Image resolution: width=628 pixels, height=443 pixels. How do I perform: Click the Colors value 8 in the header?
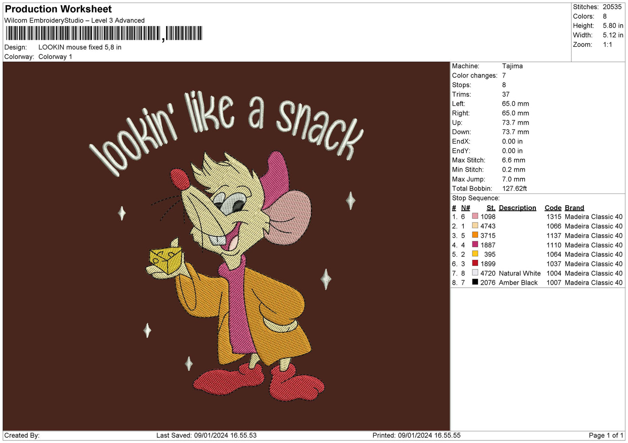pos(605,16)
